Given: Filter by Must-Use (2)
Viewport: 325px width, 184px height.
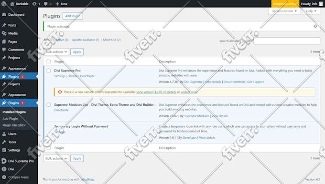Looking at the screenshot, I should coord(112,40).
